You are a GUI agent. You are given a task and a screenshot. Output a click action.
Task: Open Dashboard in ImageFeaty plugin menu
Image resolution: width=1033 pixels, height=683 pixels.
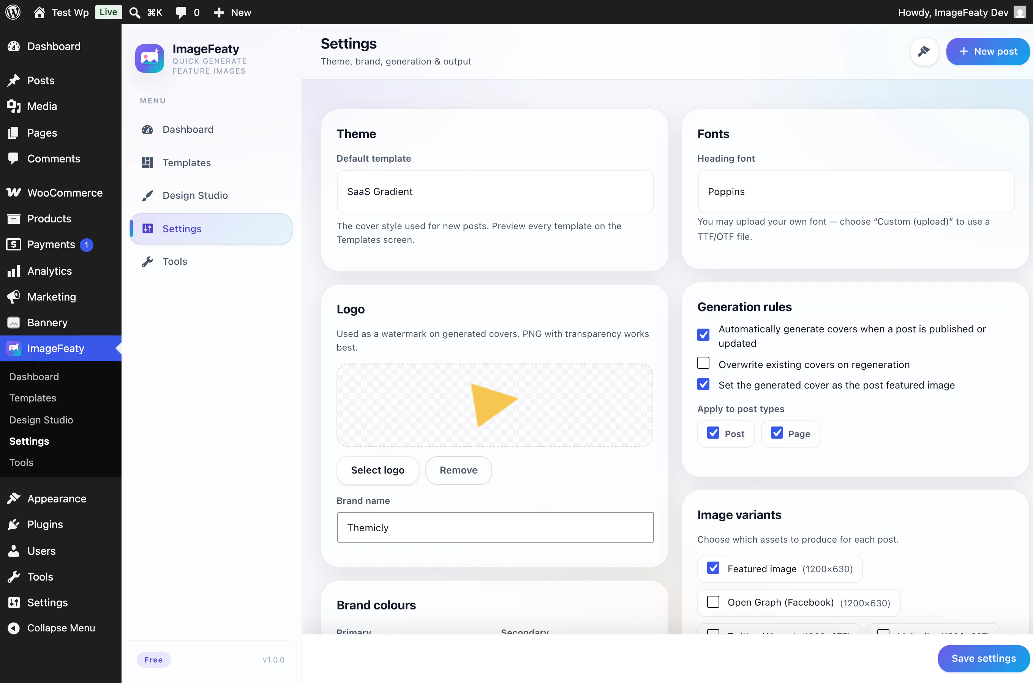coord(211,129)
